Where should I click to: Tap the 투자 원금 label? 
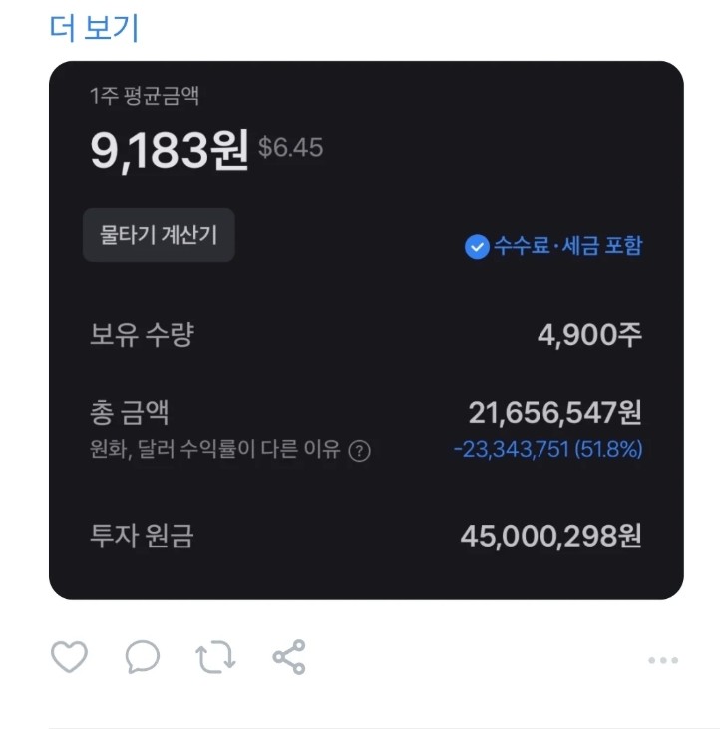coord(141,536)
